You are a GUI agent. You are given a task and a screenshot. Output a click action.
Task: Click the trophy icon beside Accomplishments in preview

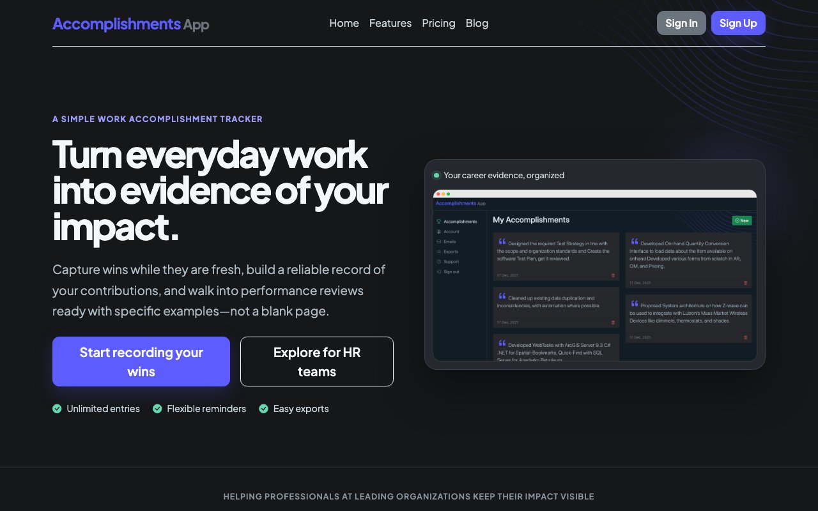(x=438, y=222)
